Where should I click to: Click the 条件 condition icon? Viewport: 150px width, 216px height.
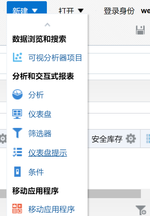[x=17, y=172]
